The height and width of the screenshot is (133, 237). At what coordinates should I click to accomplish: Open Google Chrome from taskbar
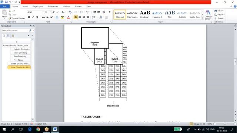[38, 129]
